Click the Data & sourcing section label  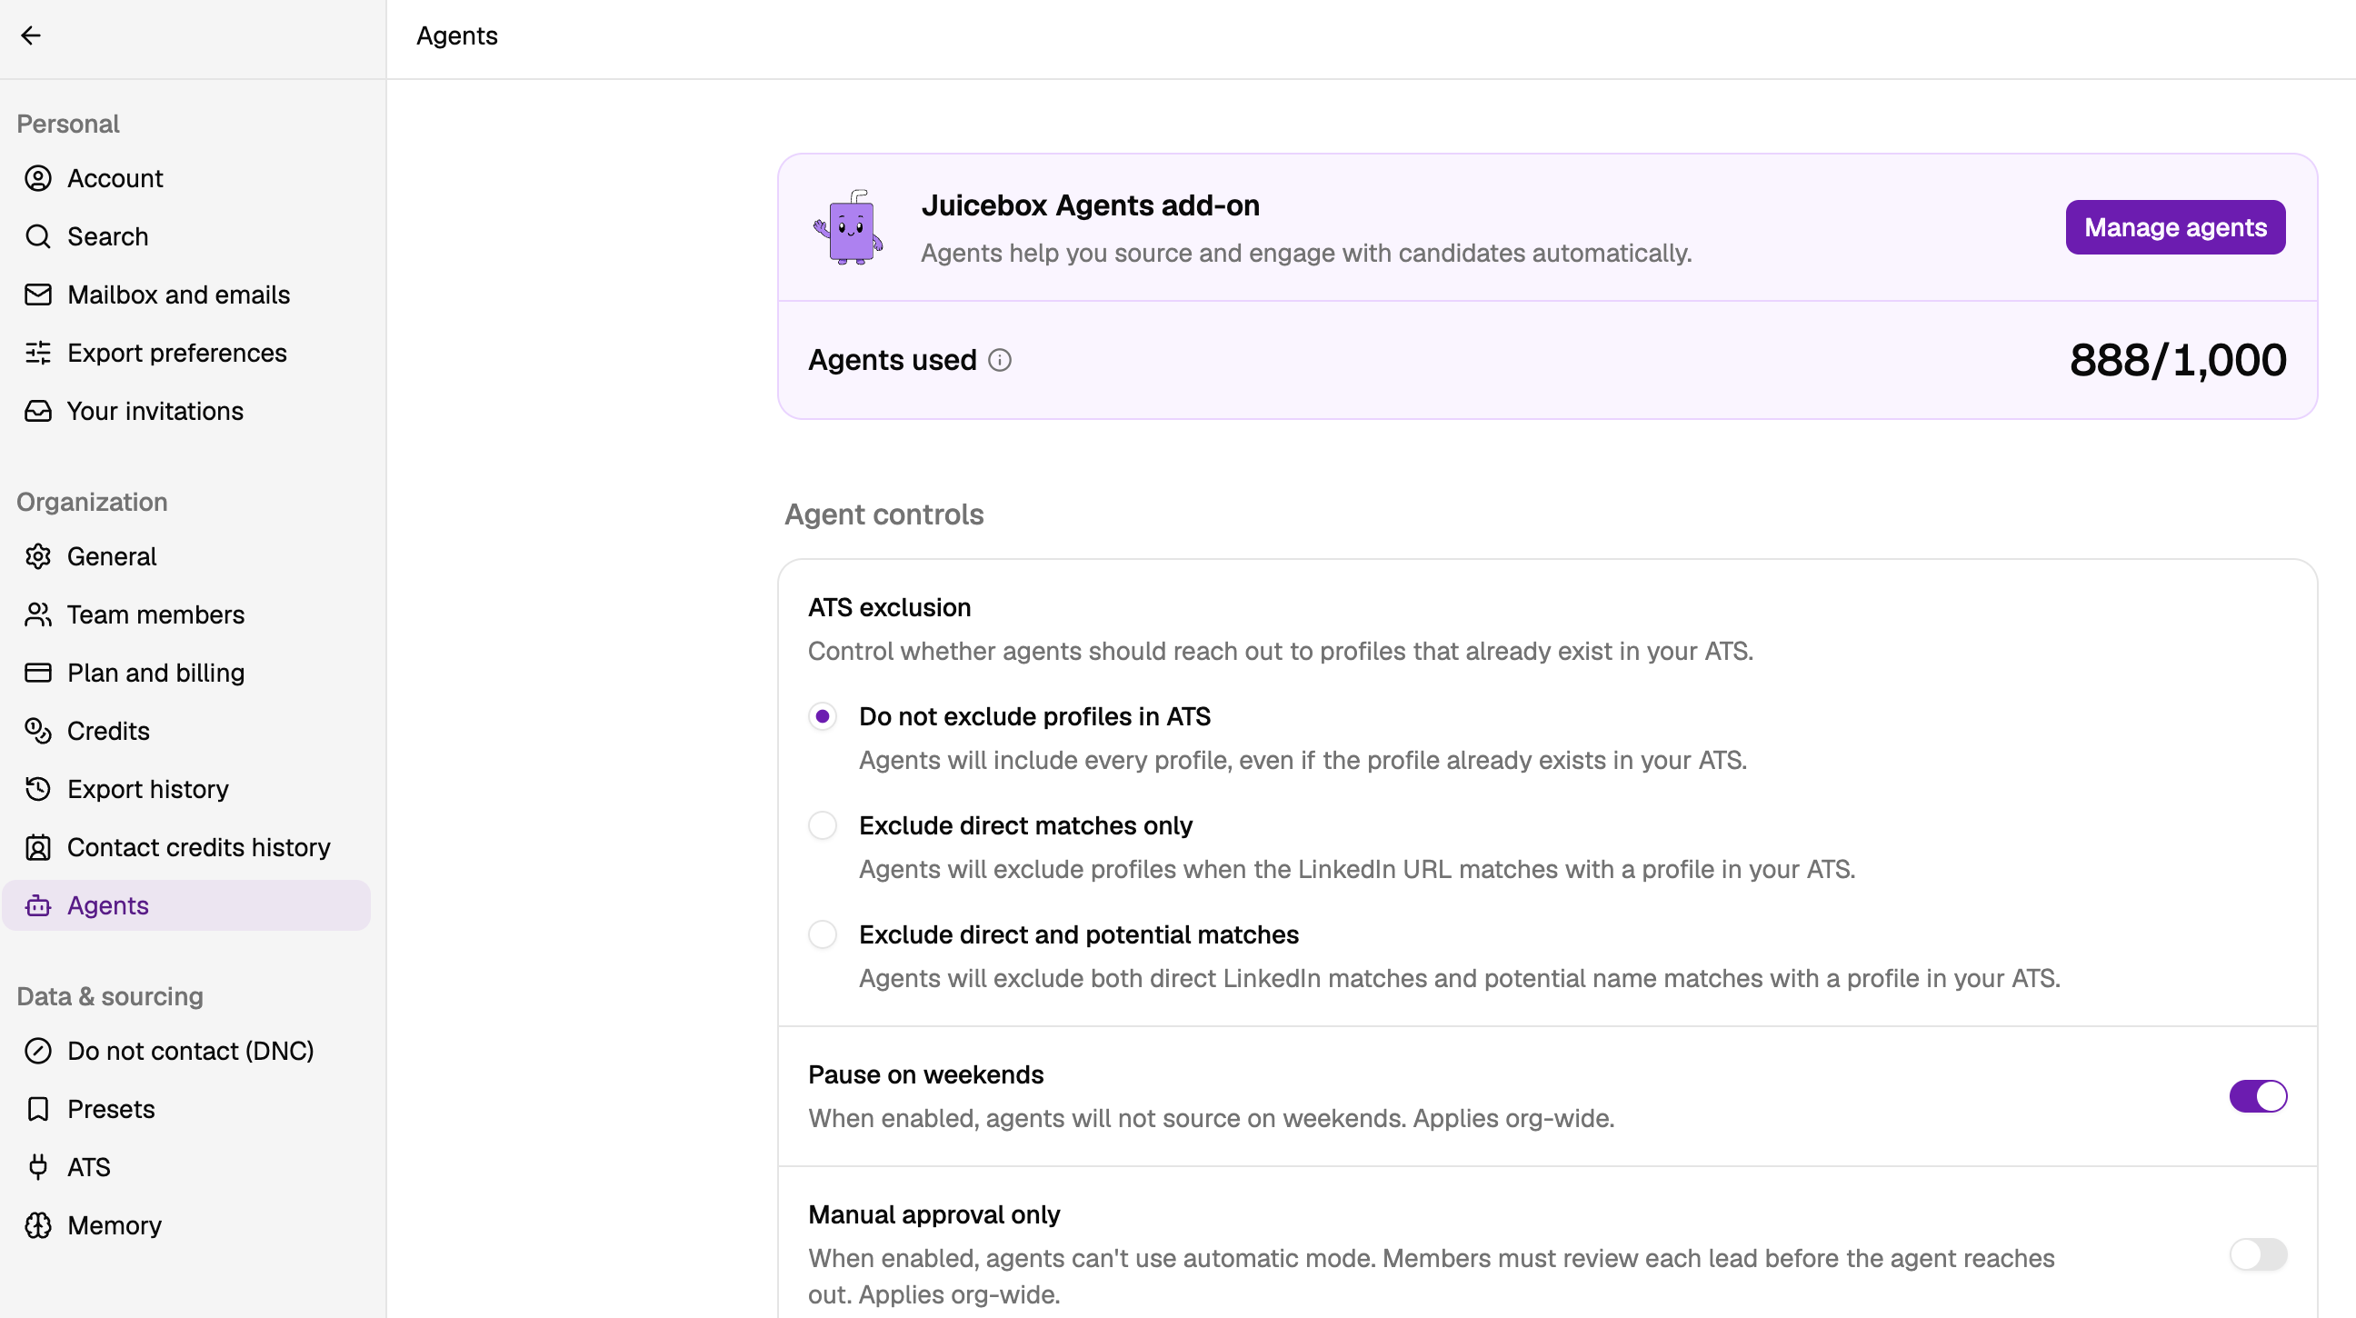[x=110, y=996]
